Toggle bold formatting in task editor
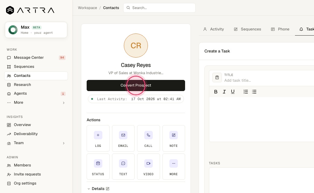The height and width of the screenshot is (193, 314). pos(216,92)
